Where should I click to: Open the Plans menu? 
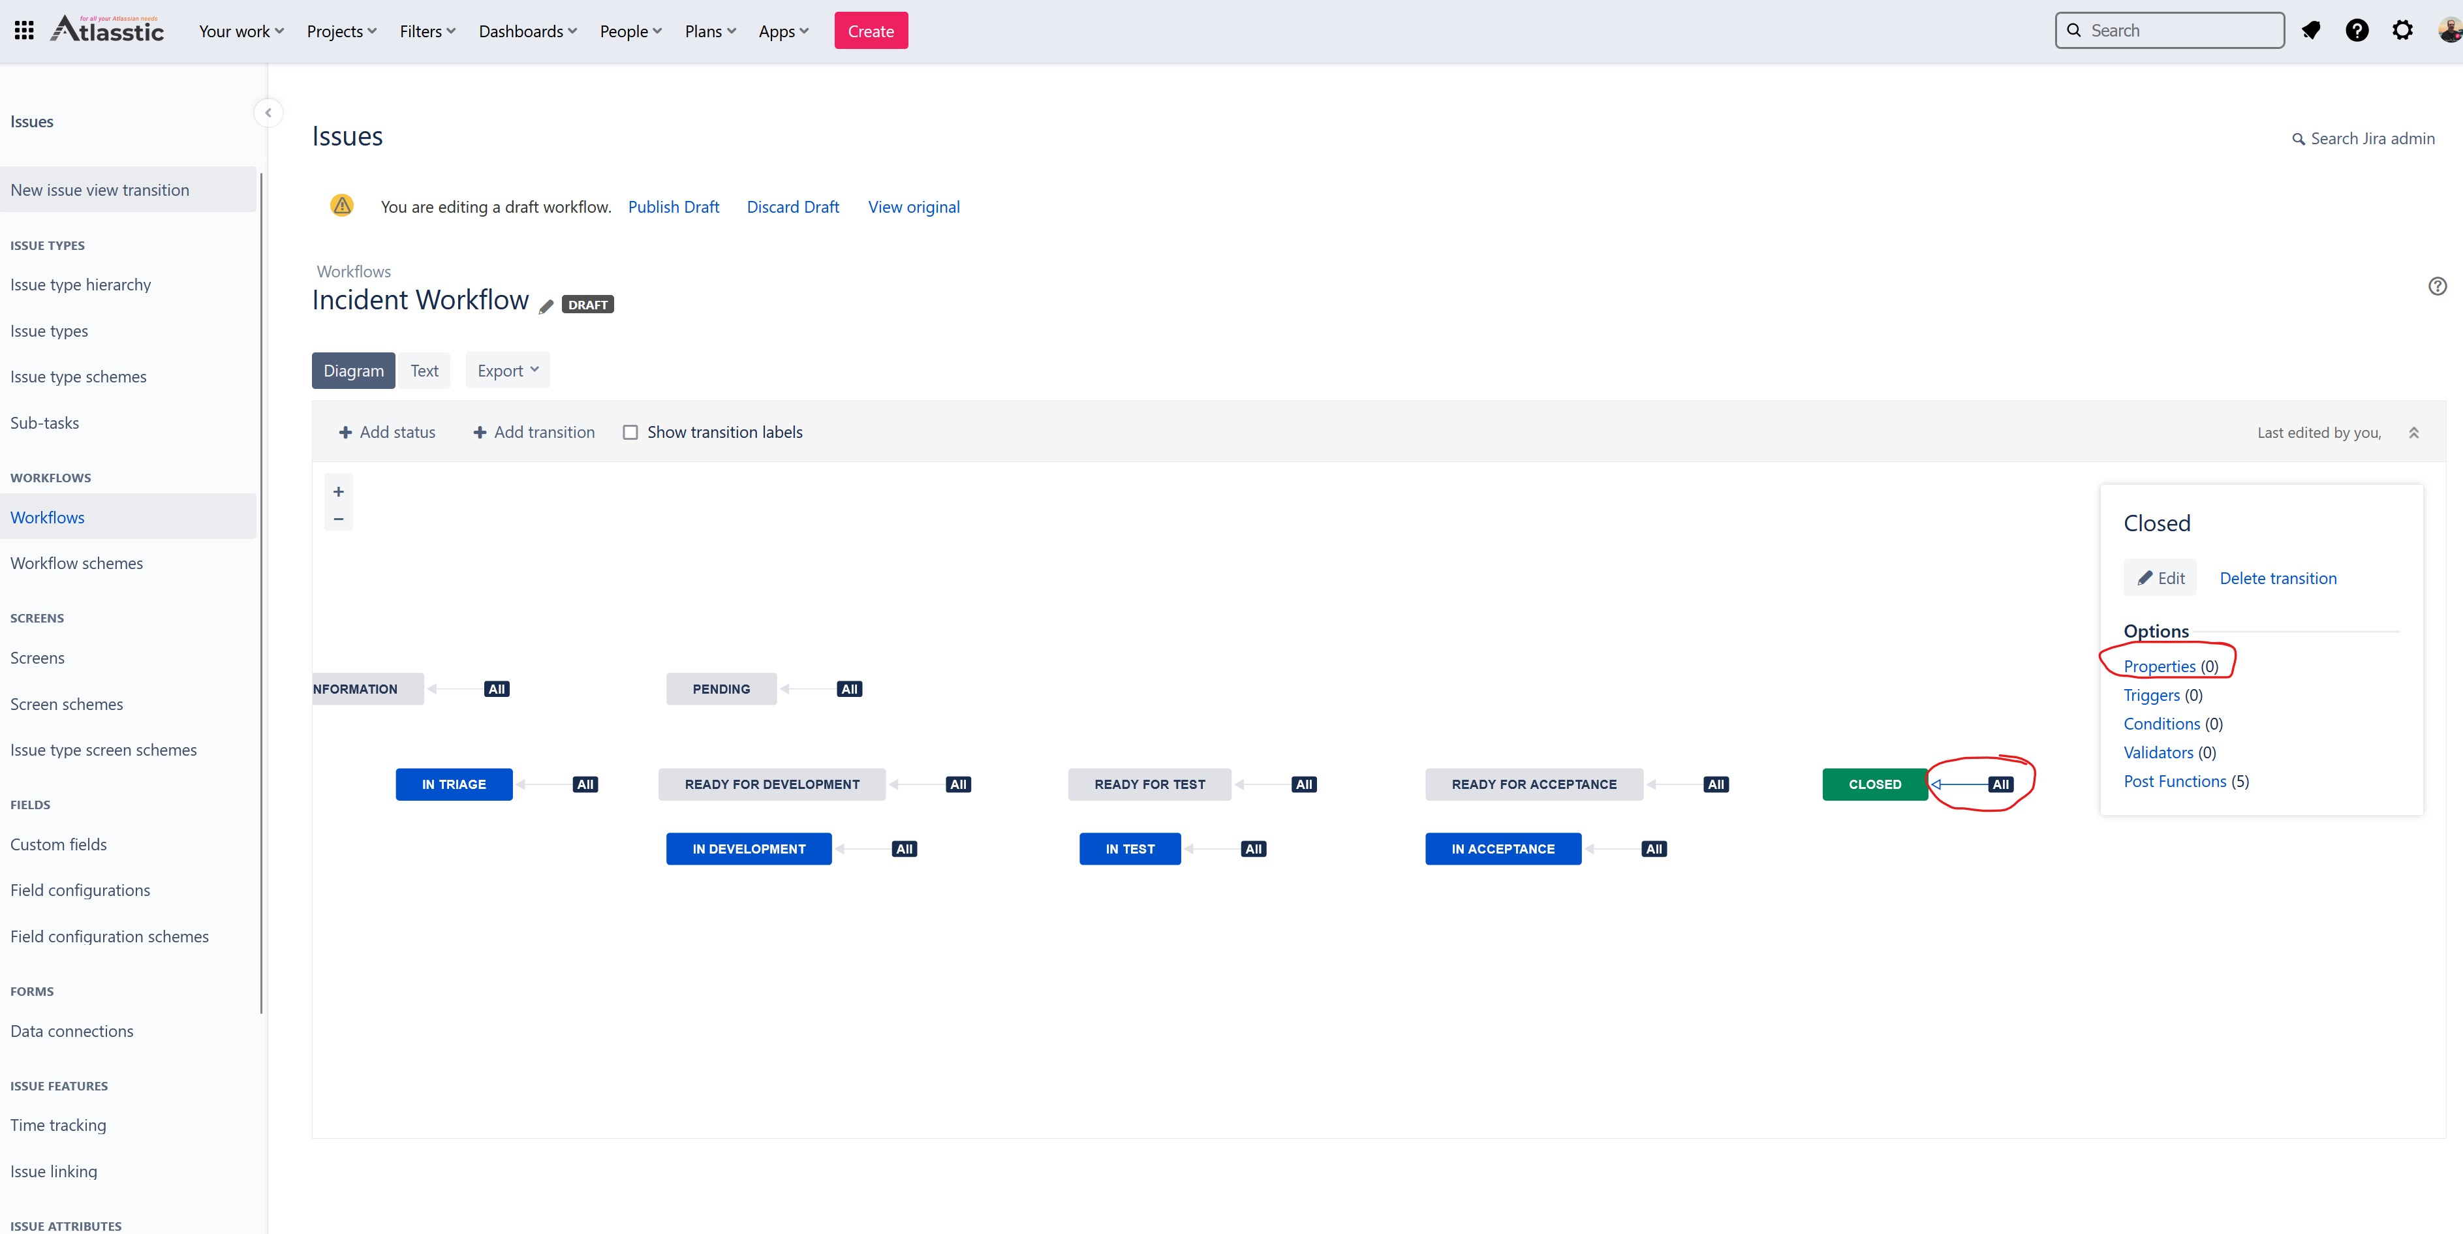click(709, 29)
